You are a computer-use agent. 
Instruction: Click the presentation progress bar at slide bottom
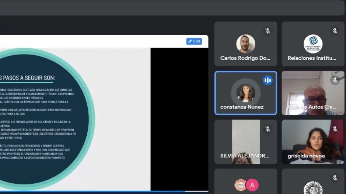pyautogui.click(x=104, y=191)
